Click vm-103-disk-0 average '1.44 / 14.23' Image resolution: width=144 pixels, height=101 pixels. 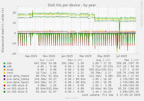coord(102,92)
